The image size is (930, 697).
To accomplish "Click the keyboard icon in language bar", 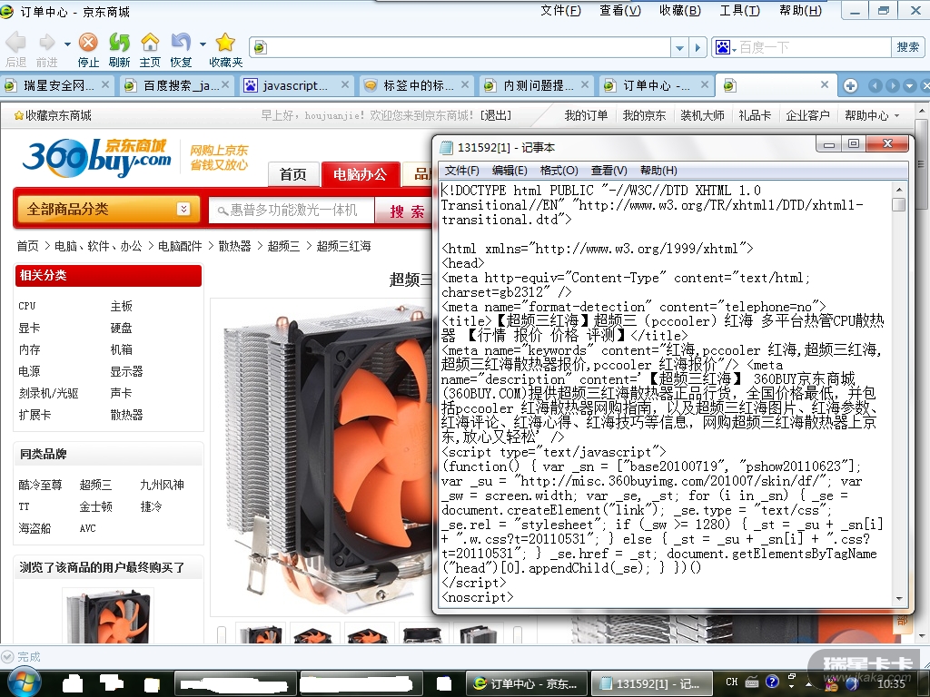I will coord(752,682).
